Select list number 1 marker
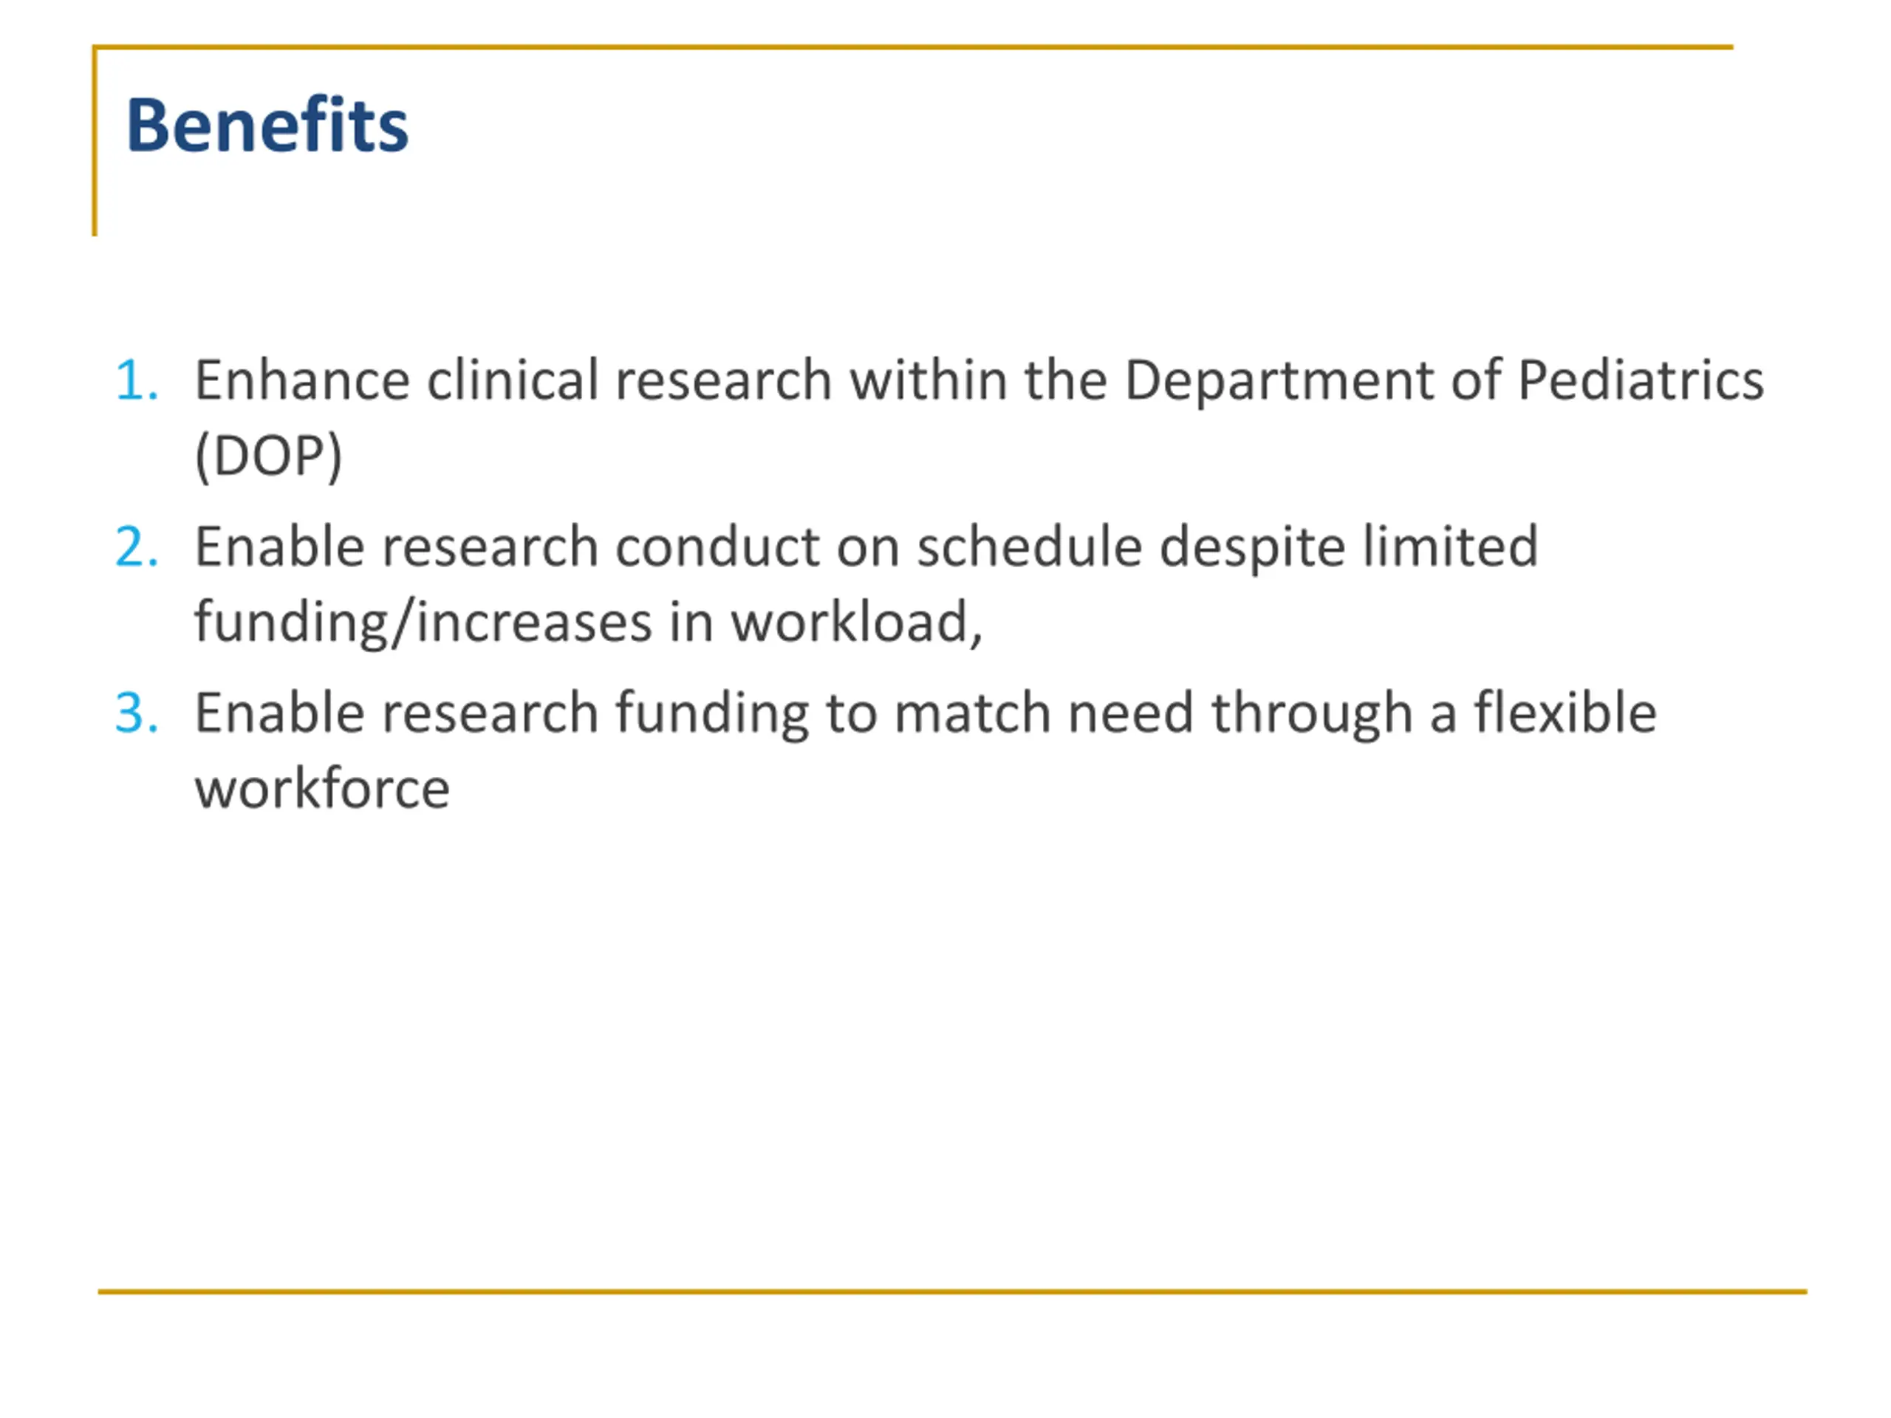The width and height of the screenshot is (1891, 1418). (137, 380)
